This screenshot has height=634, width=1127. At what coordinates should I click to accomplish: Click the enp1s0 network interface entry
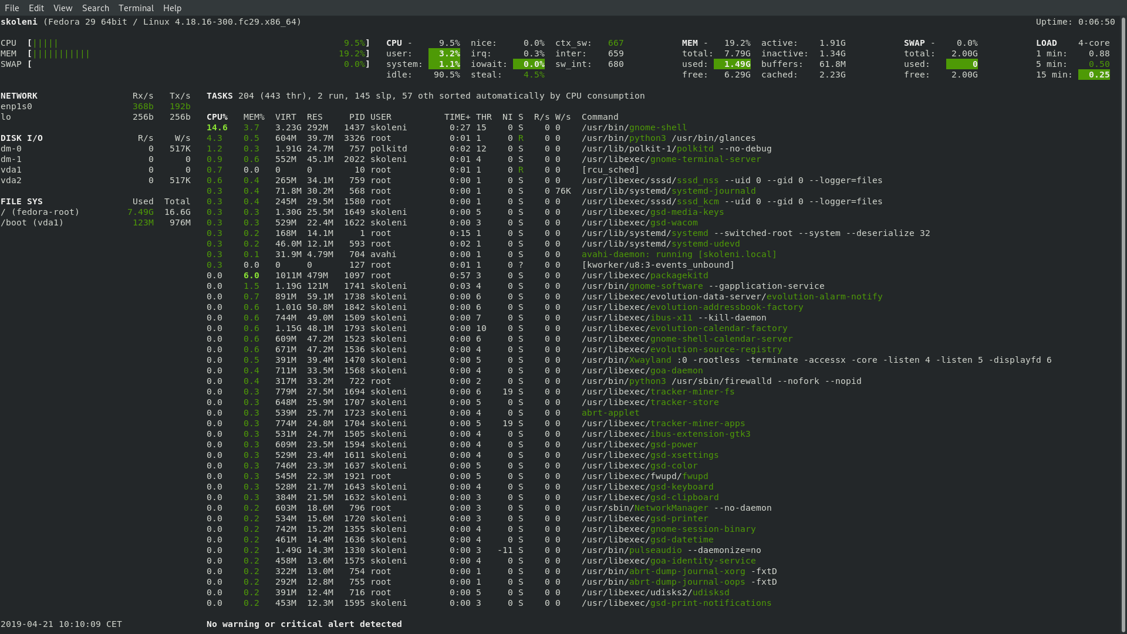(16, 107)
